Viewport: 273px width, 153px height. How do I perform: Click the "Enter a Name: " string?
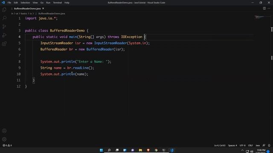coord(93,62)
